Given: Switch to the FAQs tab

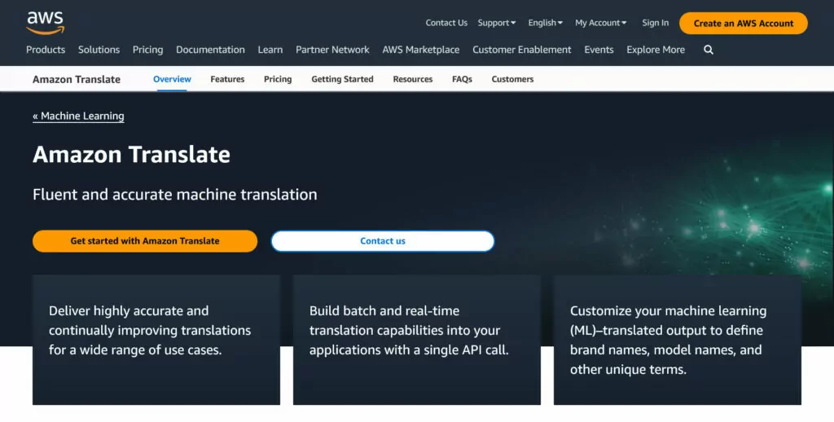Looking at the screenshot, I should click(463, 79).
